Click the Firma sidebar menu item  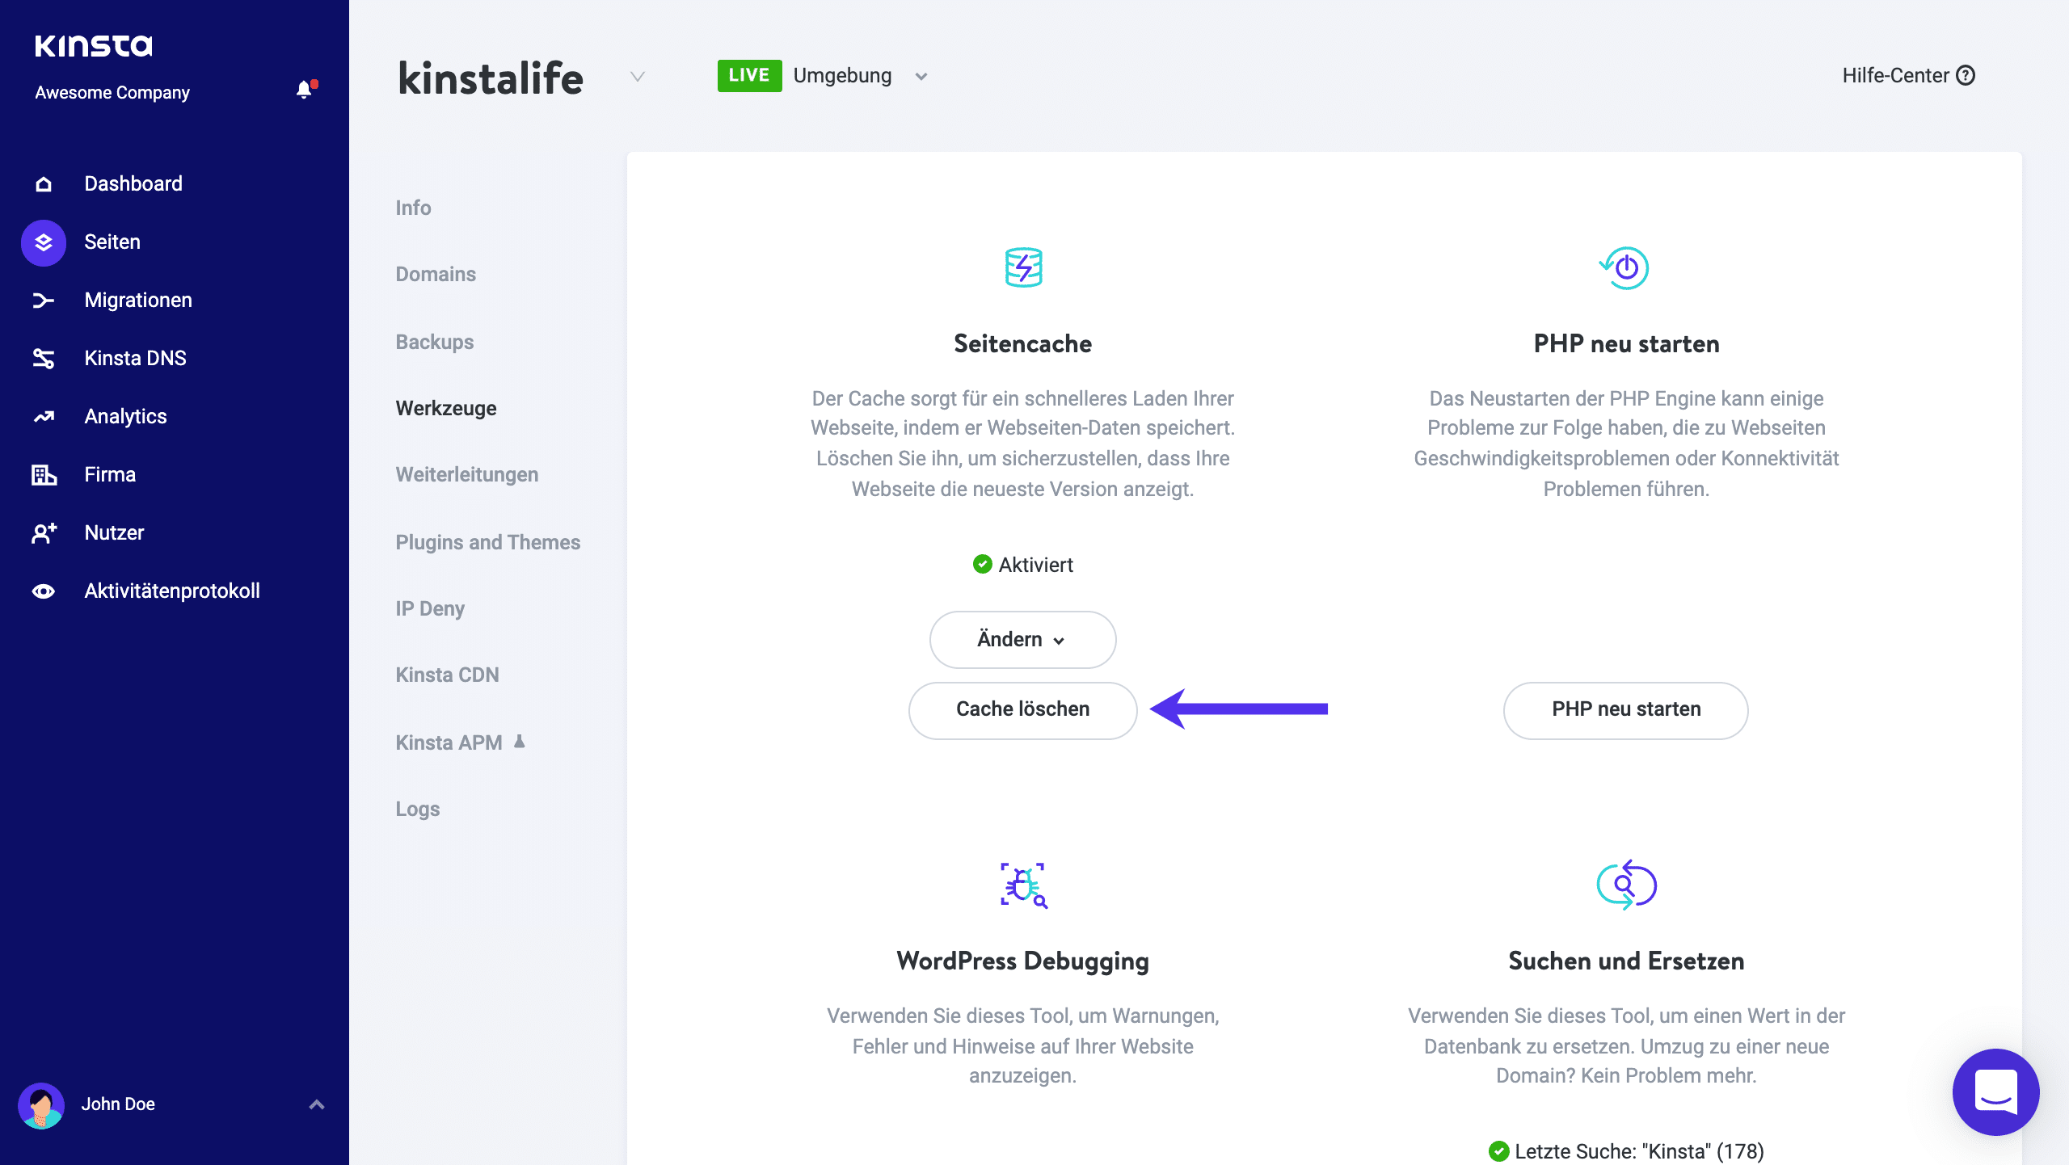110,475
